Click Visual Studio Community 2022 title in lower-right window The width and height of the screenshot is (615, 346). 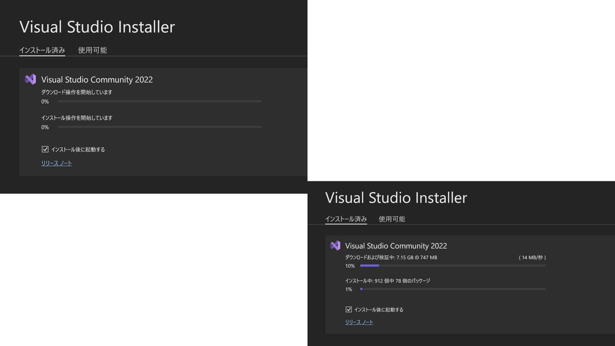(396, 246)
